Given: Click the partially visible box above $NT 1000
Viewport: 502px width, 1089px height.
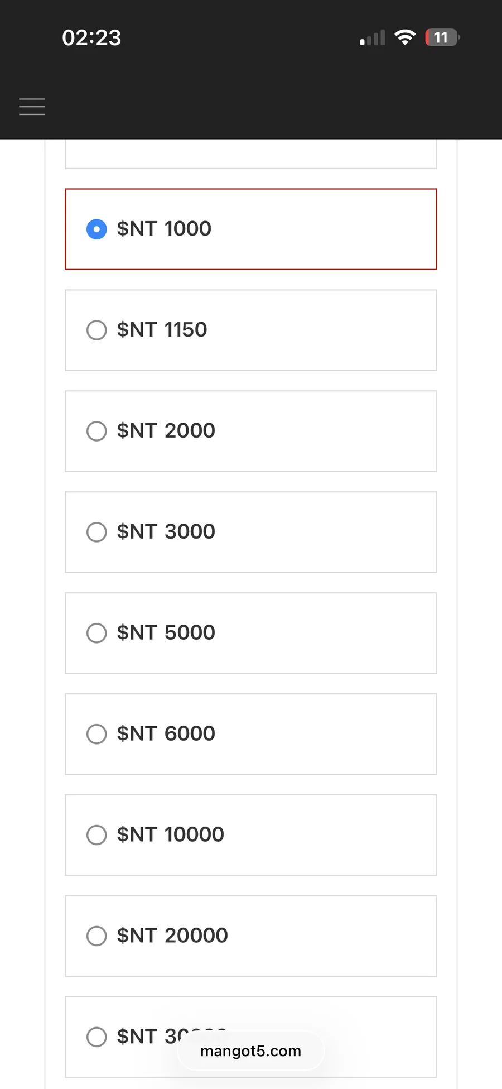Looking at the screenshot, I should point(250,154).
